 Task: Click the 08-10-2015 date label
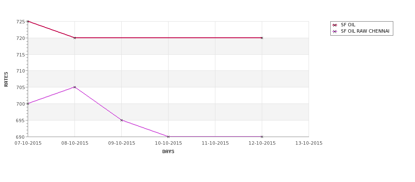[x=75, y=143]
